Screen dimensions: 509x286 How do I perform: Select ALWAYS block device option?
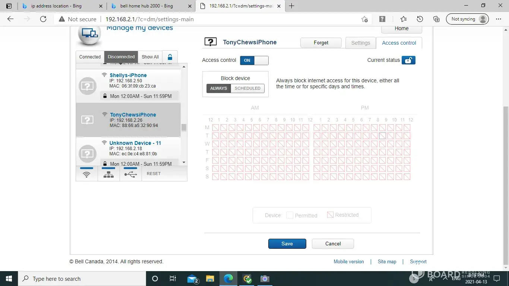pos(219,88)
